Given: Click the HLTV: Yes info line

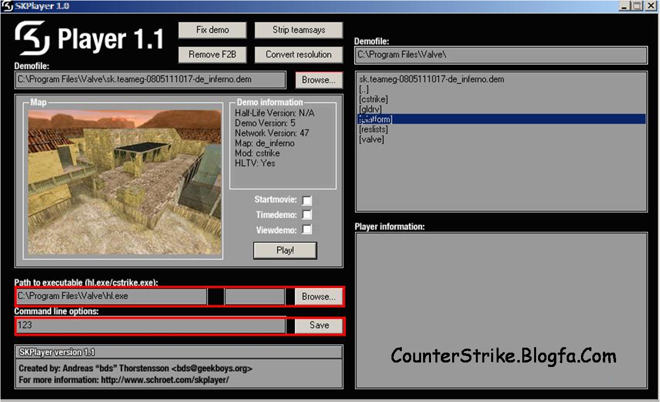Looking at the screenshot, I should pos(255,163).
